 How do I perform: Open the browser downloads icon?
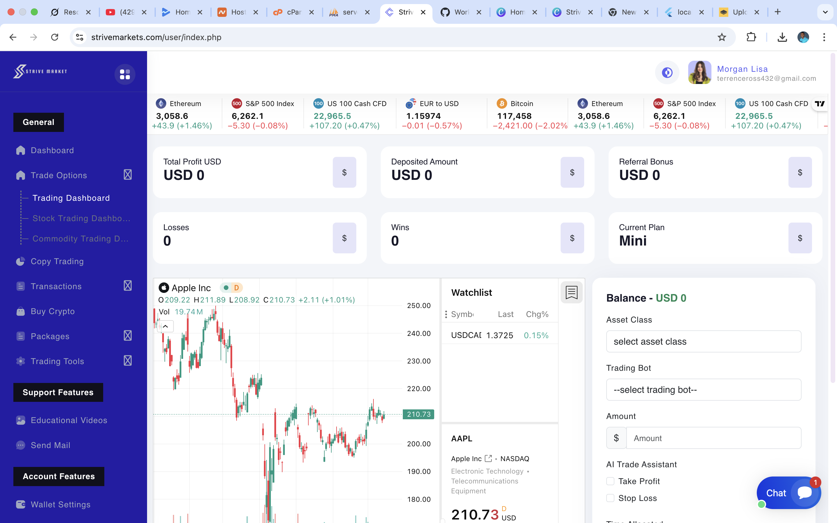[x=782, y=37]
